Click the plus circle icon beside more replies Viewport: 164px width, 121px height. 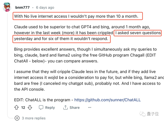(x=17, y=118)
